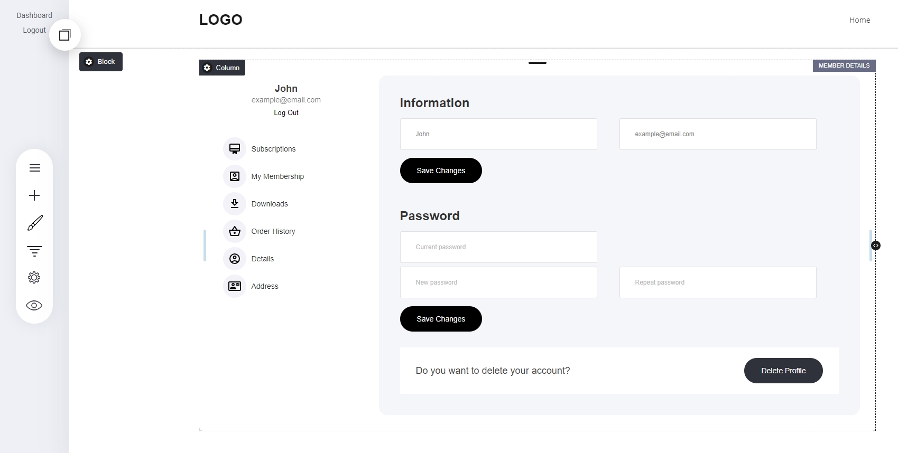Click the Current password field
The width and height of the screenshot is (898, 453).
tap(498, 247)
